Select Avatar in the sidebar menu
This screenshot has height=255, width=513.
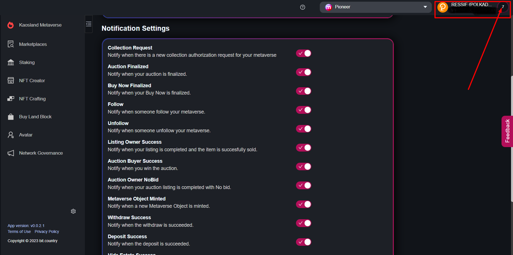(26, 135)
